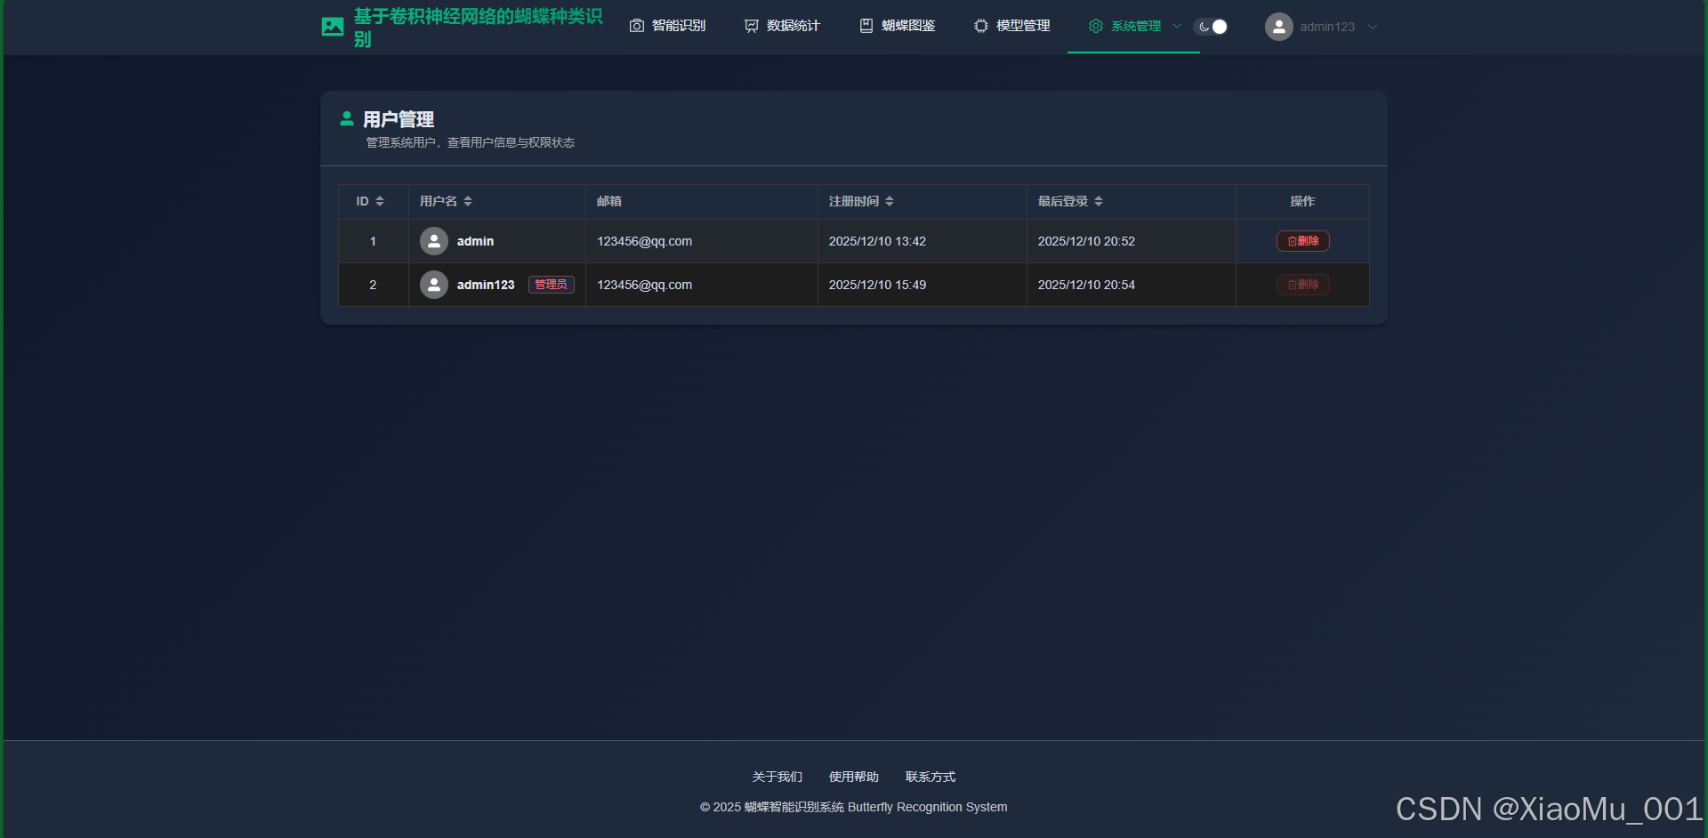The image size is (1708, 838).
Task: Click the green image logo icon
Action: tap(333, 27)
